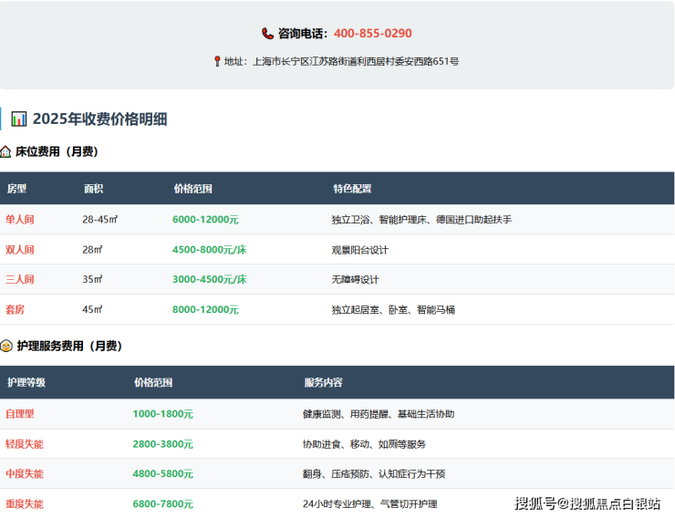Select the 双人间 room type label
This screenshot has width=675, height=518.
coord(20,250)
